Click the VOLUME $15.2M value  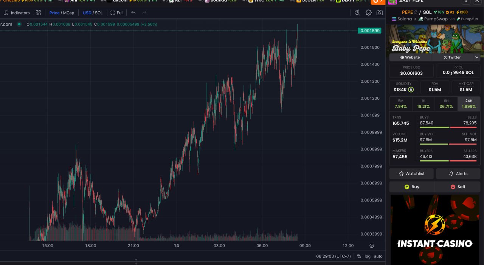tap(400, 140)
